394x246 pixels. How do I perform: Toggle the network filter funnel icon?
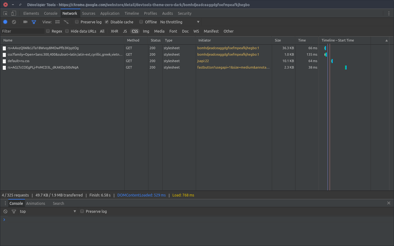click(34, 22)
